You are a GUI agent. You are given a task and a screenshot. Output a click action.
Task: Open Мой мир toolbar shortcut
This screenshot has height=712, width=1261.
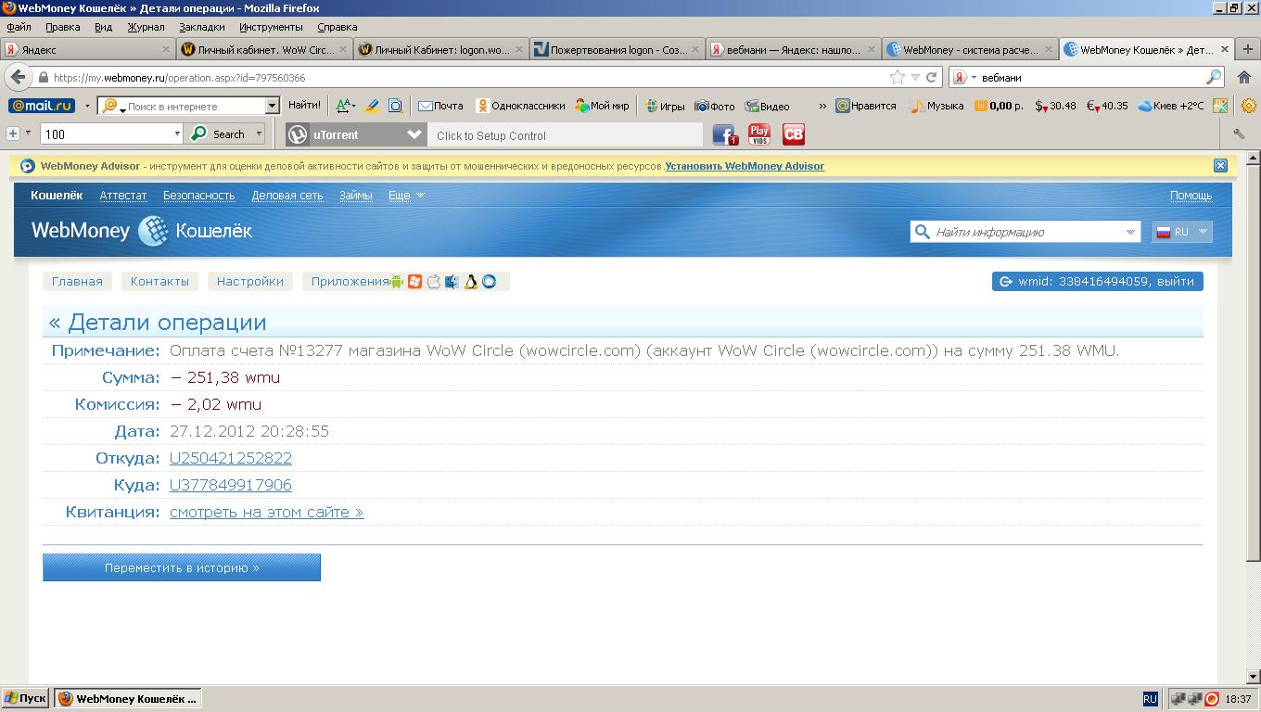[602, 106]
